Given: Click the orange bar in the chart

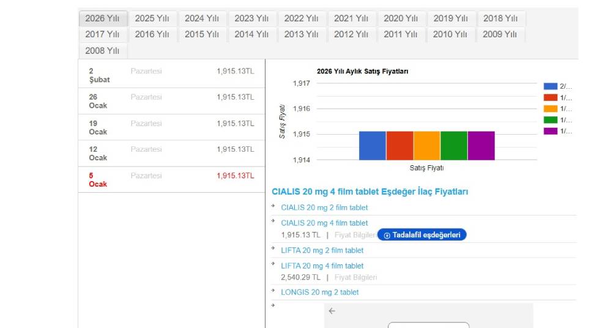Looking at the screenshot, I should tap(426, 146).
